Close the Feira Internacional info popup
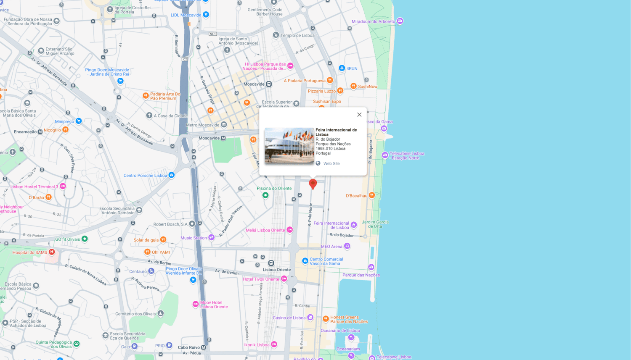631x360 pixels. [x=359, y=115]
